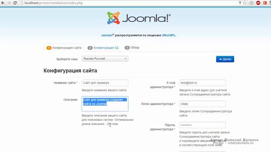
Task: Click the Пароль администратора password field
Action: 202,125
